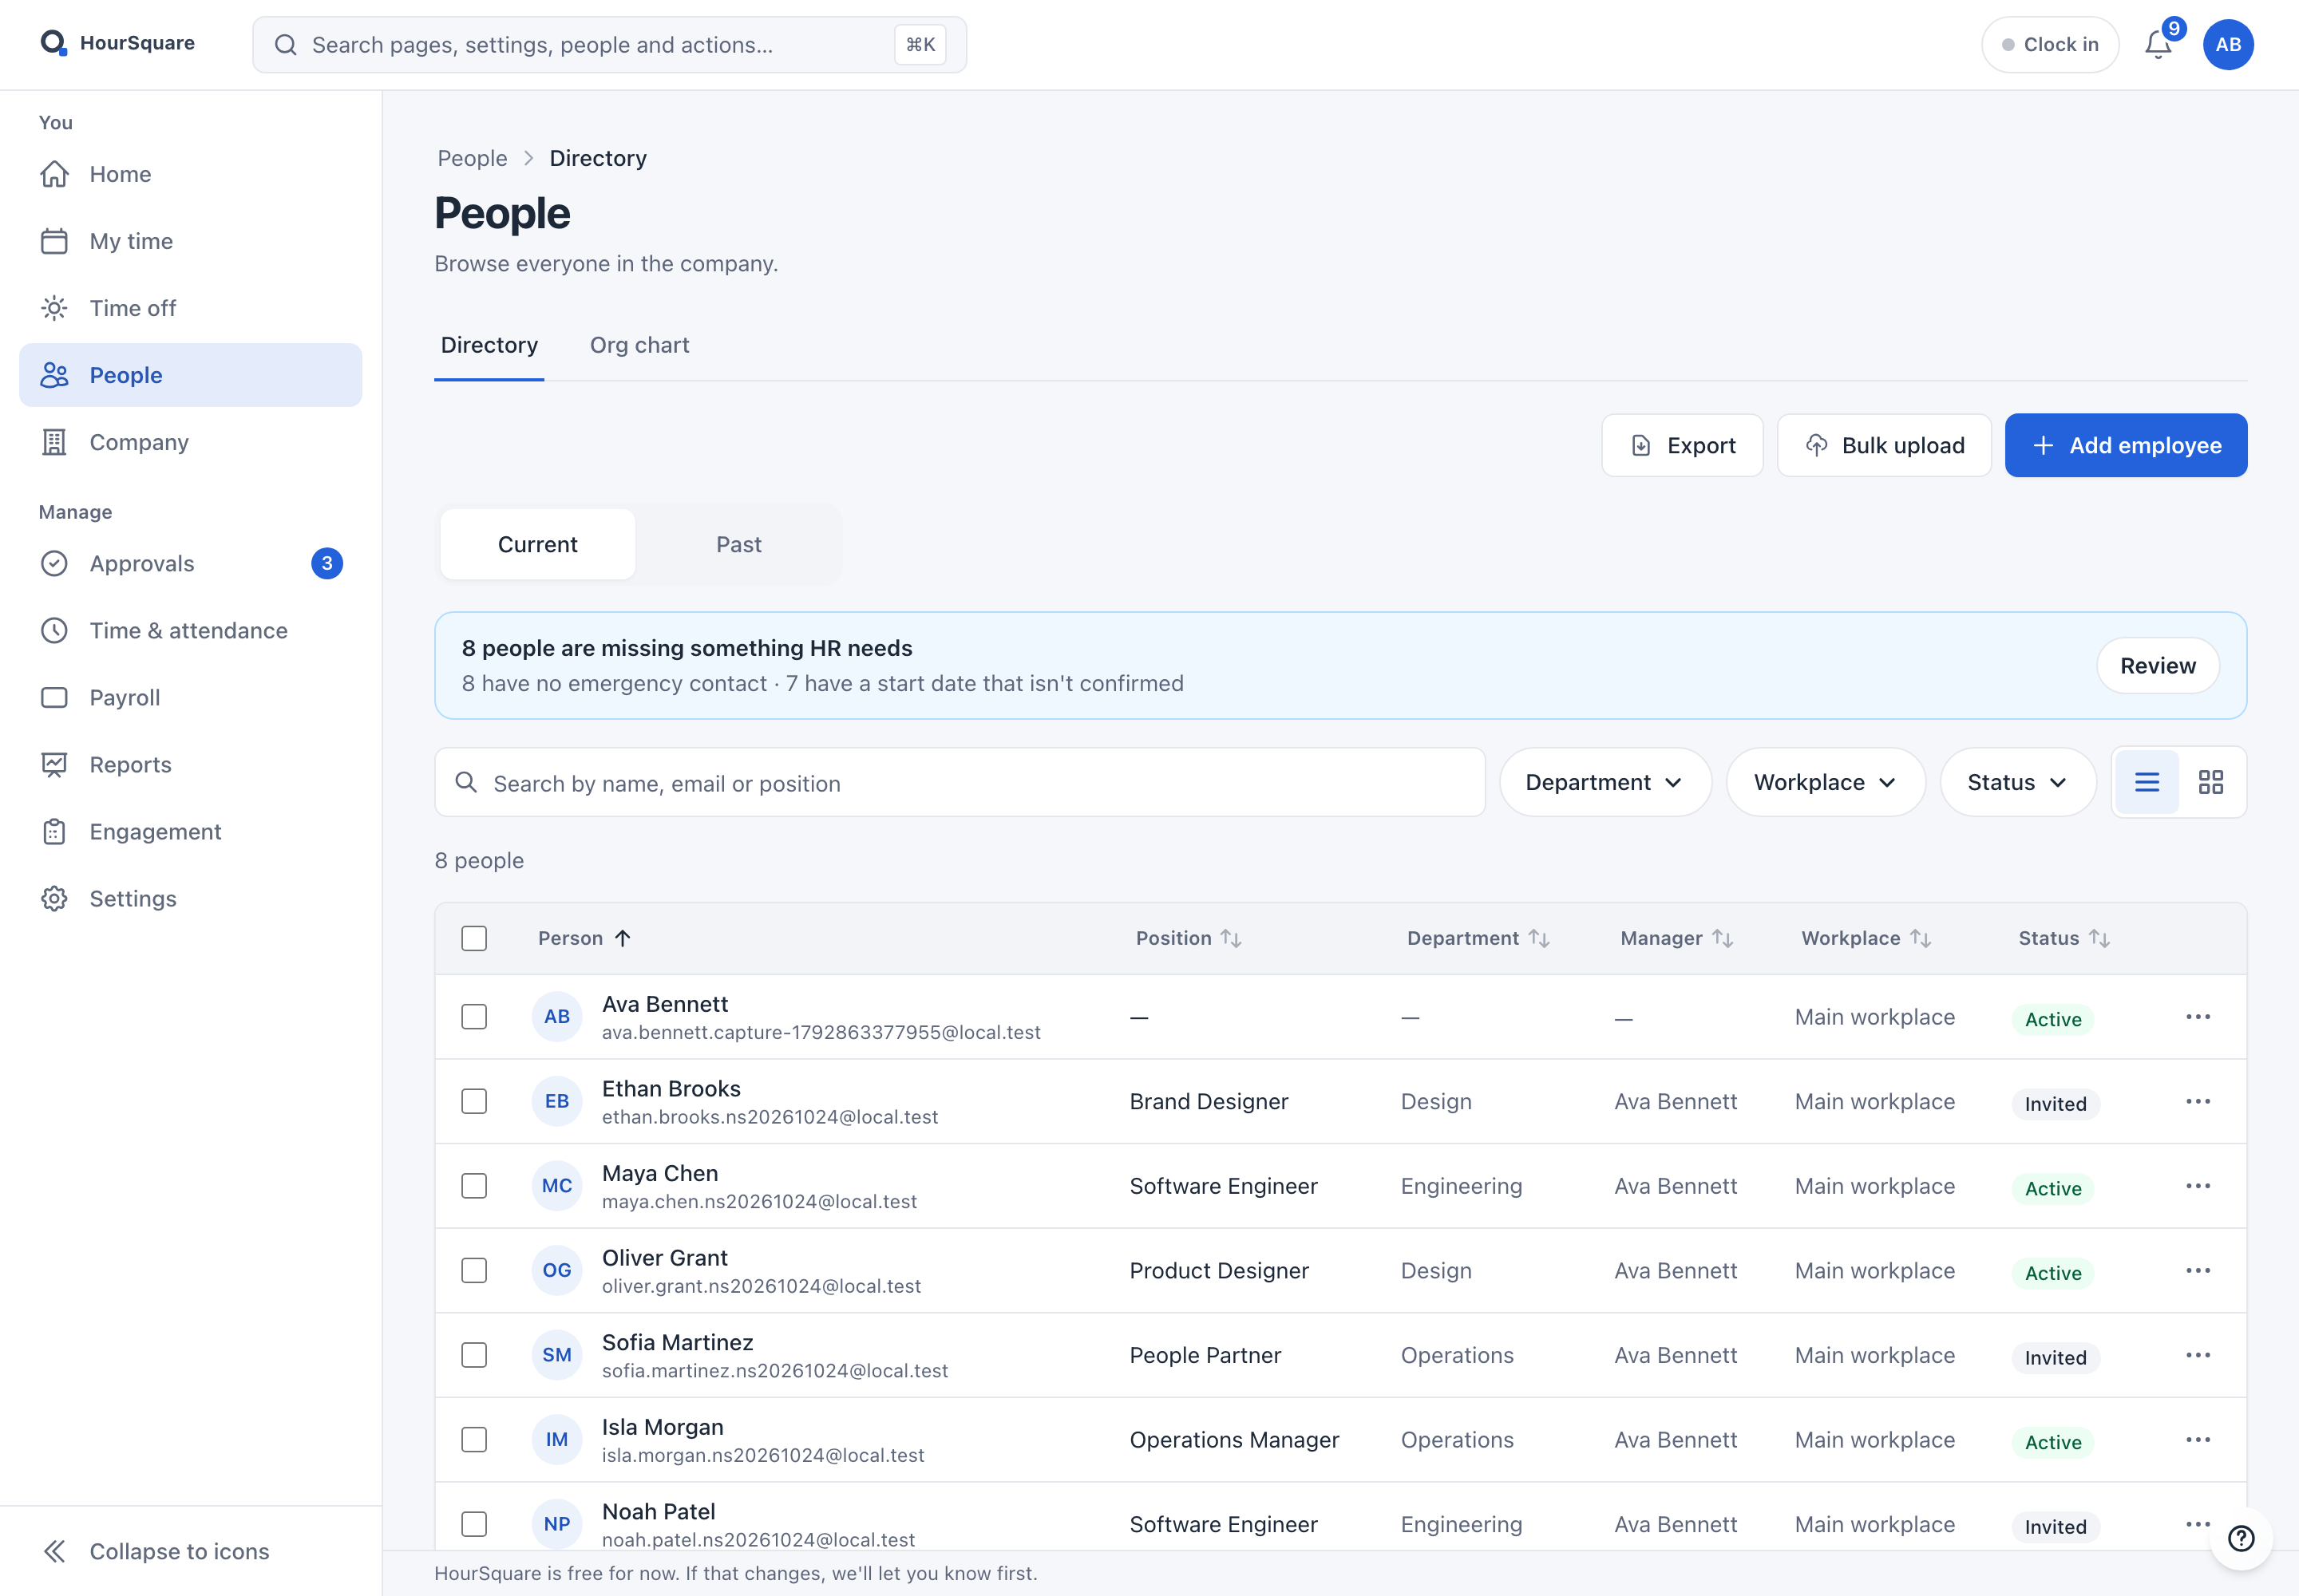Go to Approvals in the sidebar
This screenshot has width=2299, height=1596.
tap(190, 563)
